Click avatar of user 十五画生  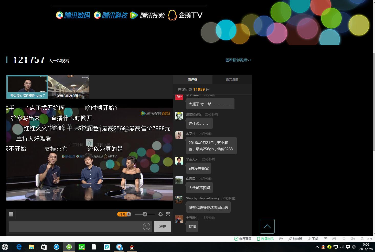pos(179,219)
